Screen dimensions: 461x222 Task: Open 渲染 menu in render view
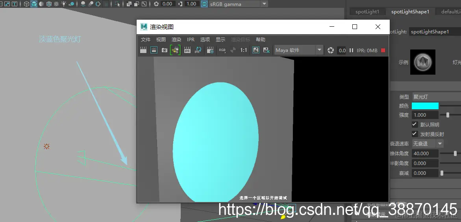click(x=176, y=40)
